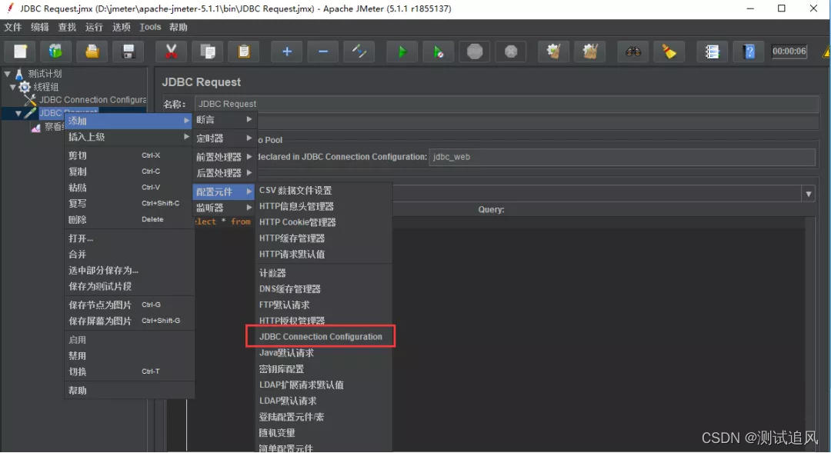Choose 剪切 from the context menu
The width and height of the screenshot is (831, 453).
click(128, 155)
